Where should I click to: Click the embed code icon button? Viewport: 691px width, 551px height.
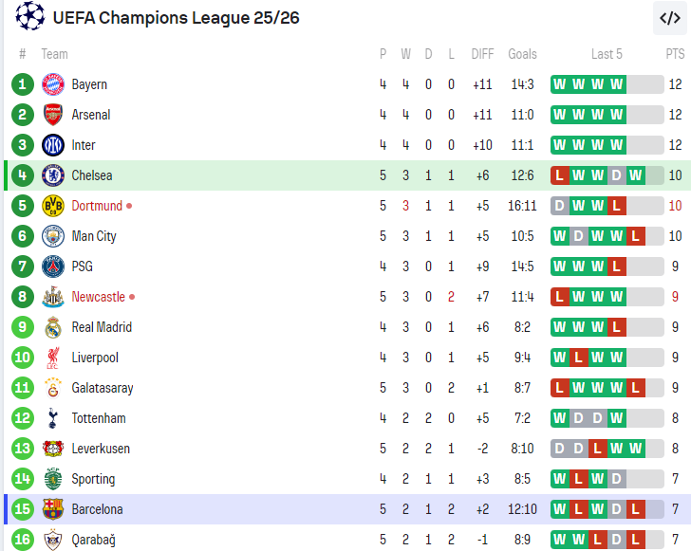click(670, 17)
